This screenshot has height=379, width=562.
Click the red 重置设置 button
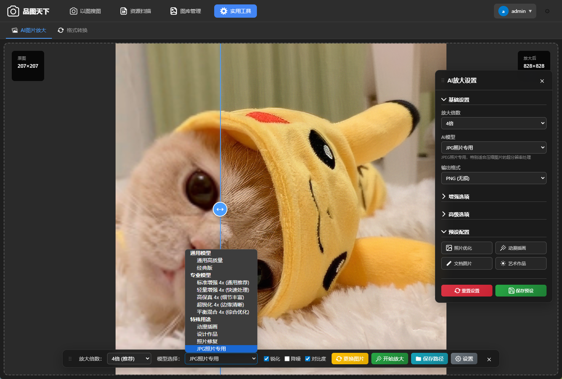click(466, 291)
